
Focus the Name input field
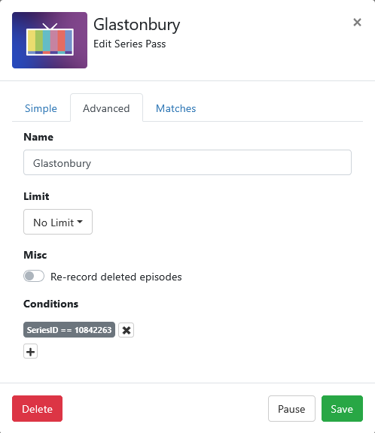[187, 162]
